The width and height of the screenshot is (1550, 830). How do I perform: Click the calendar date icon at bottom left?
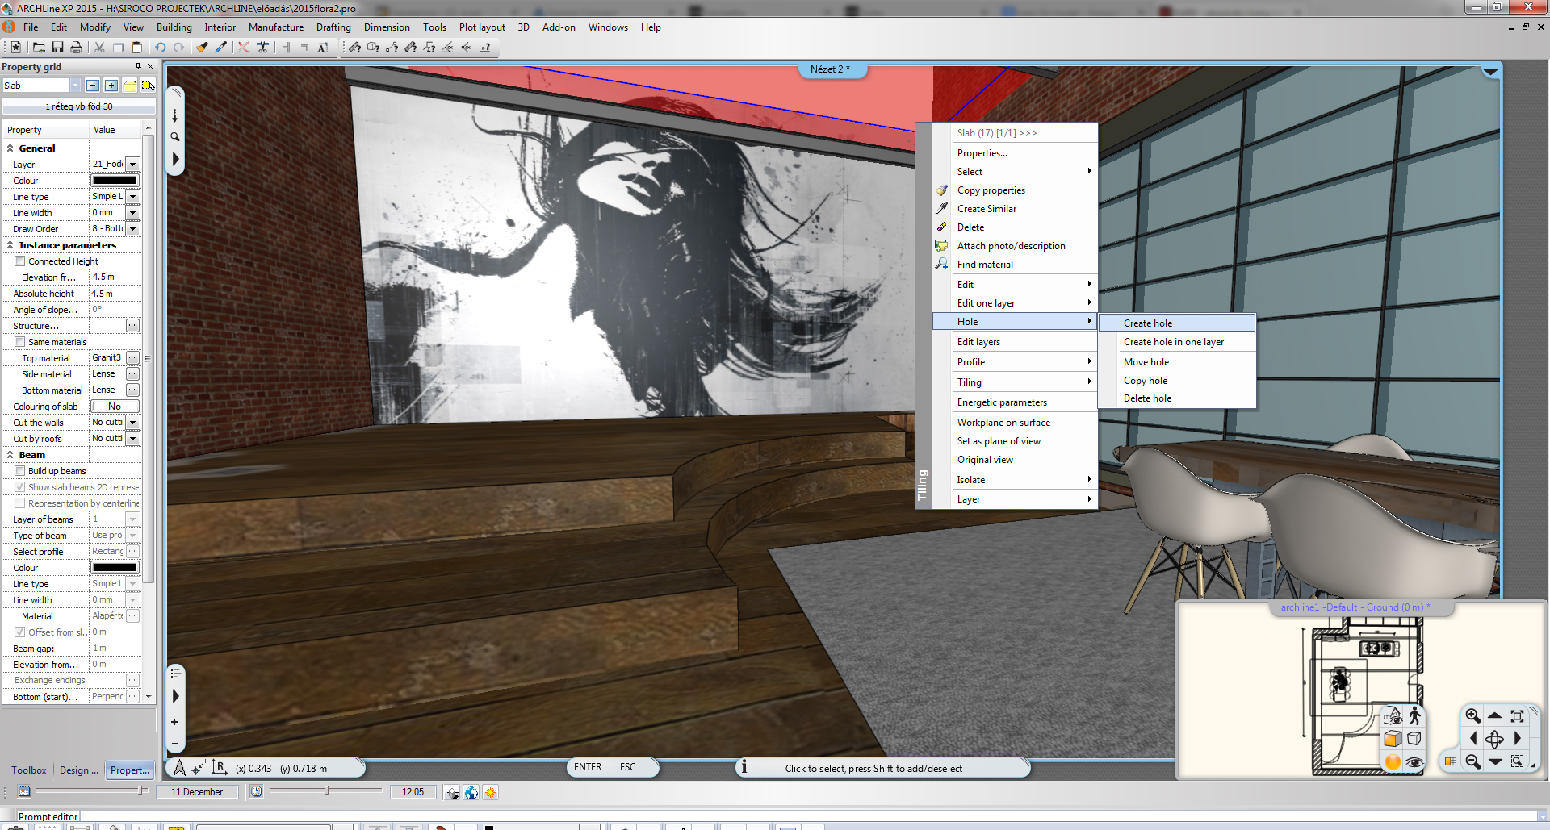[24, 792]
